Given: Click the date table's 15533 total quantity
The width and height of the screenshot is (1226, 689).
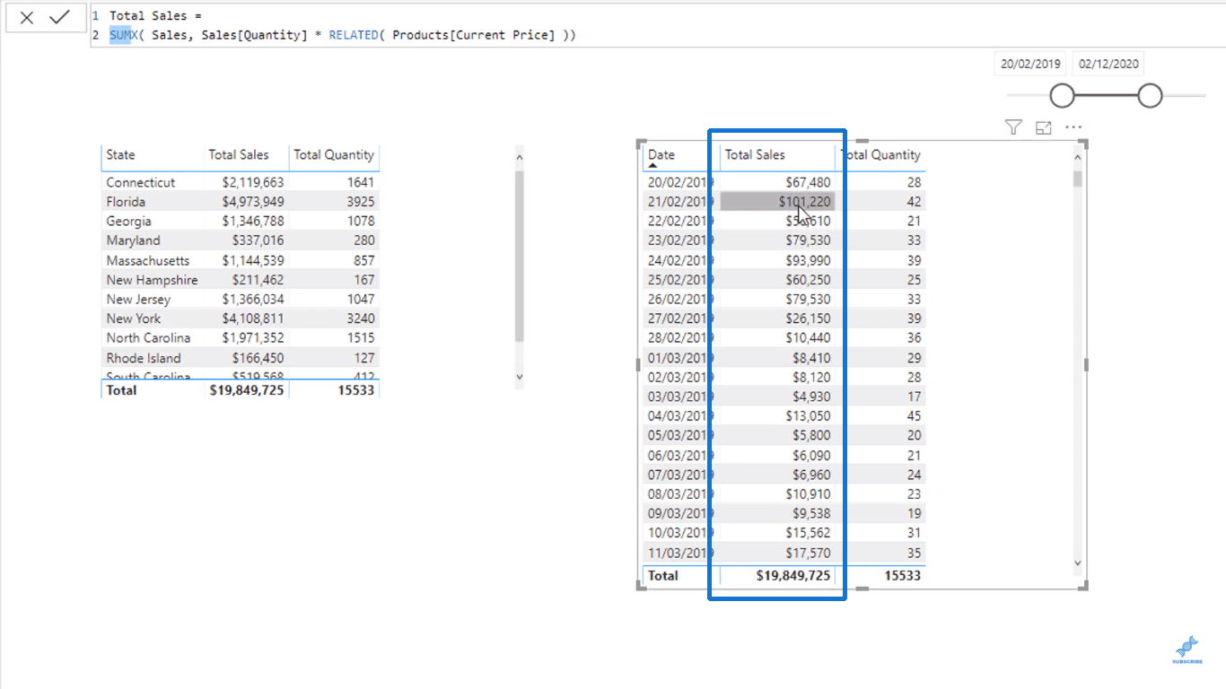Looking at the screenshot, I should coord(902,575).
